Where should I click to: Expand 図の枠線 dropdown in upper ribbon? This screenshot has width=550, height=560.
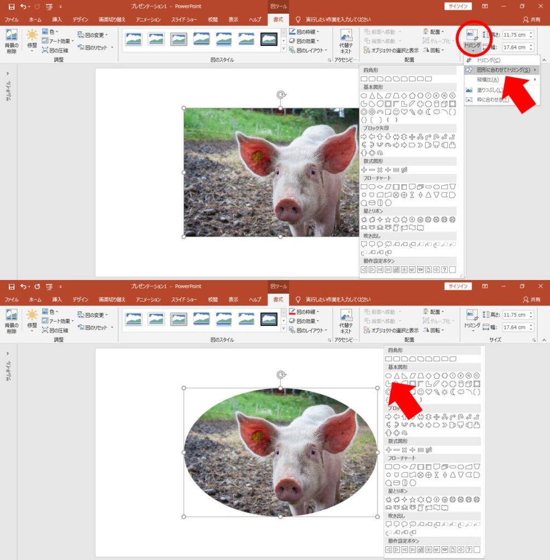pyautogui.click(x=304, y=32)
